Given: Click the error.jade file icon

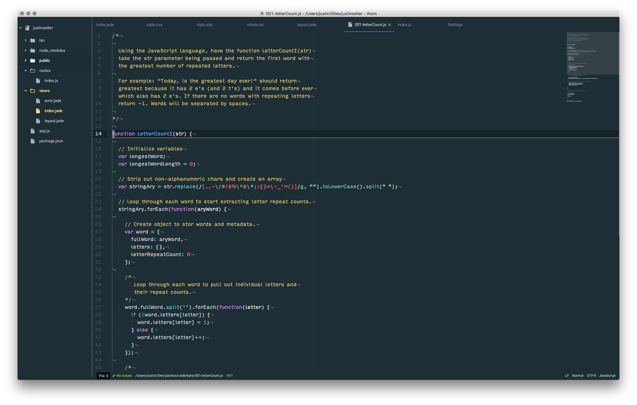Looking at the screenshot, I should (38, 101).
